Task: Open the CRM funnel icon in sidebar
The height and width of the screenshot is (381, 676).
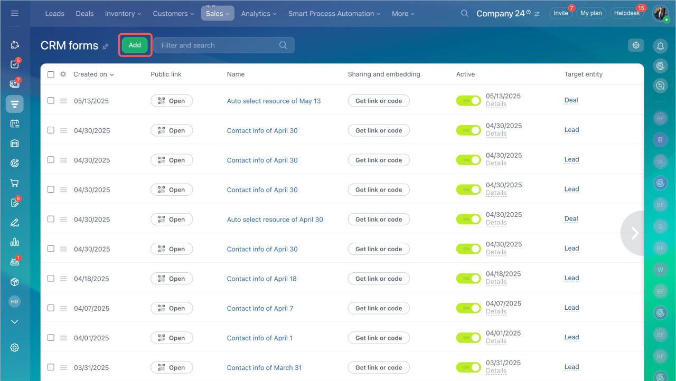Action: pyautogui.click(x=15, y=104)
